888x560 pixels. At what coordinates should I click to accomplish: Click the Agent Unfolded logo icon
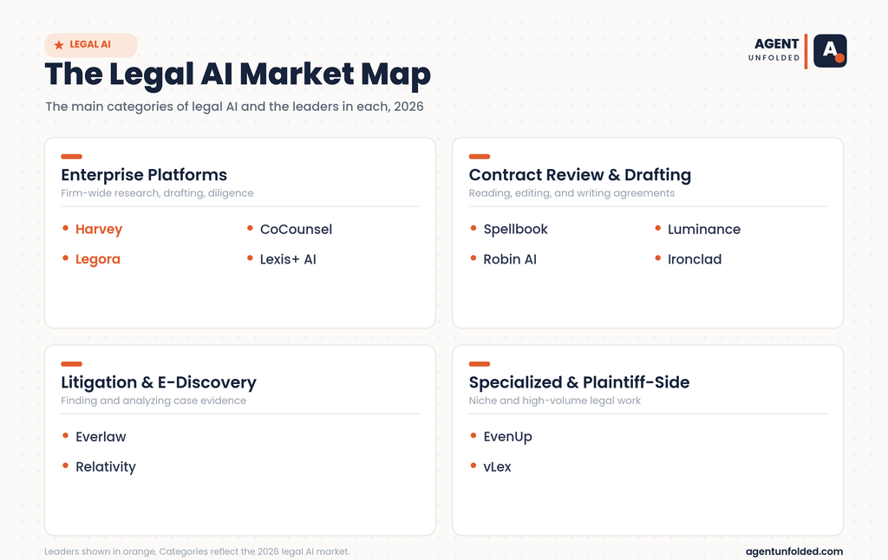tap(830, 51)
